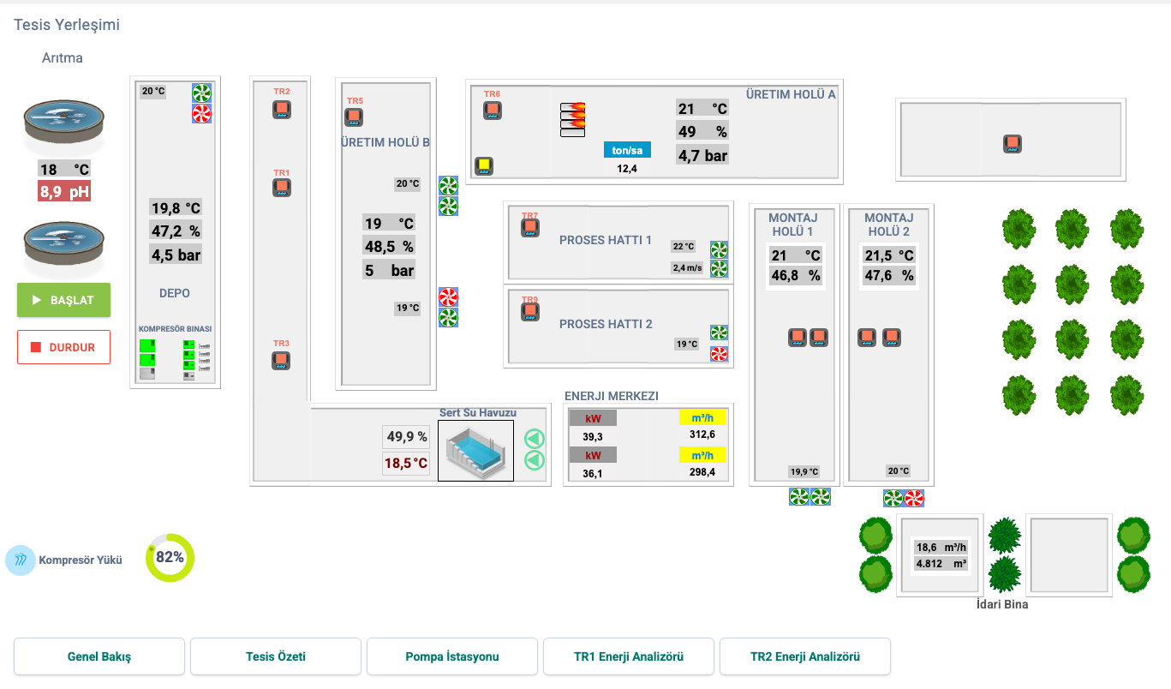Click the red 8,9 pH reading
This screenshot has width=1171, height=689.
click(64, 192)
